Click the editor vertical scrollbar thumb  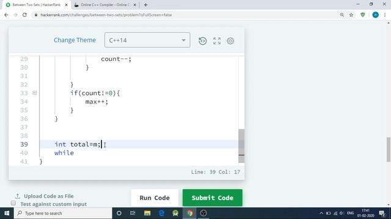241,146
